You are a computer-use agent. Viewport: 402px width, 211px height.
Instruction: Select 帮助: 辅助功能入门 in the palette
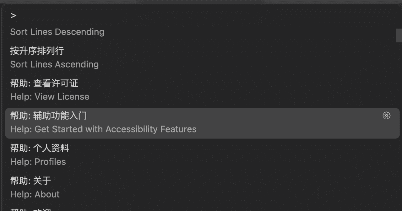pos(48,116)
